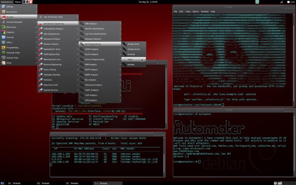Open the Programming category icon

(3, 47)
